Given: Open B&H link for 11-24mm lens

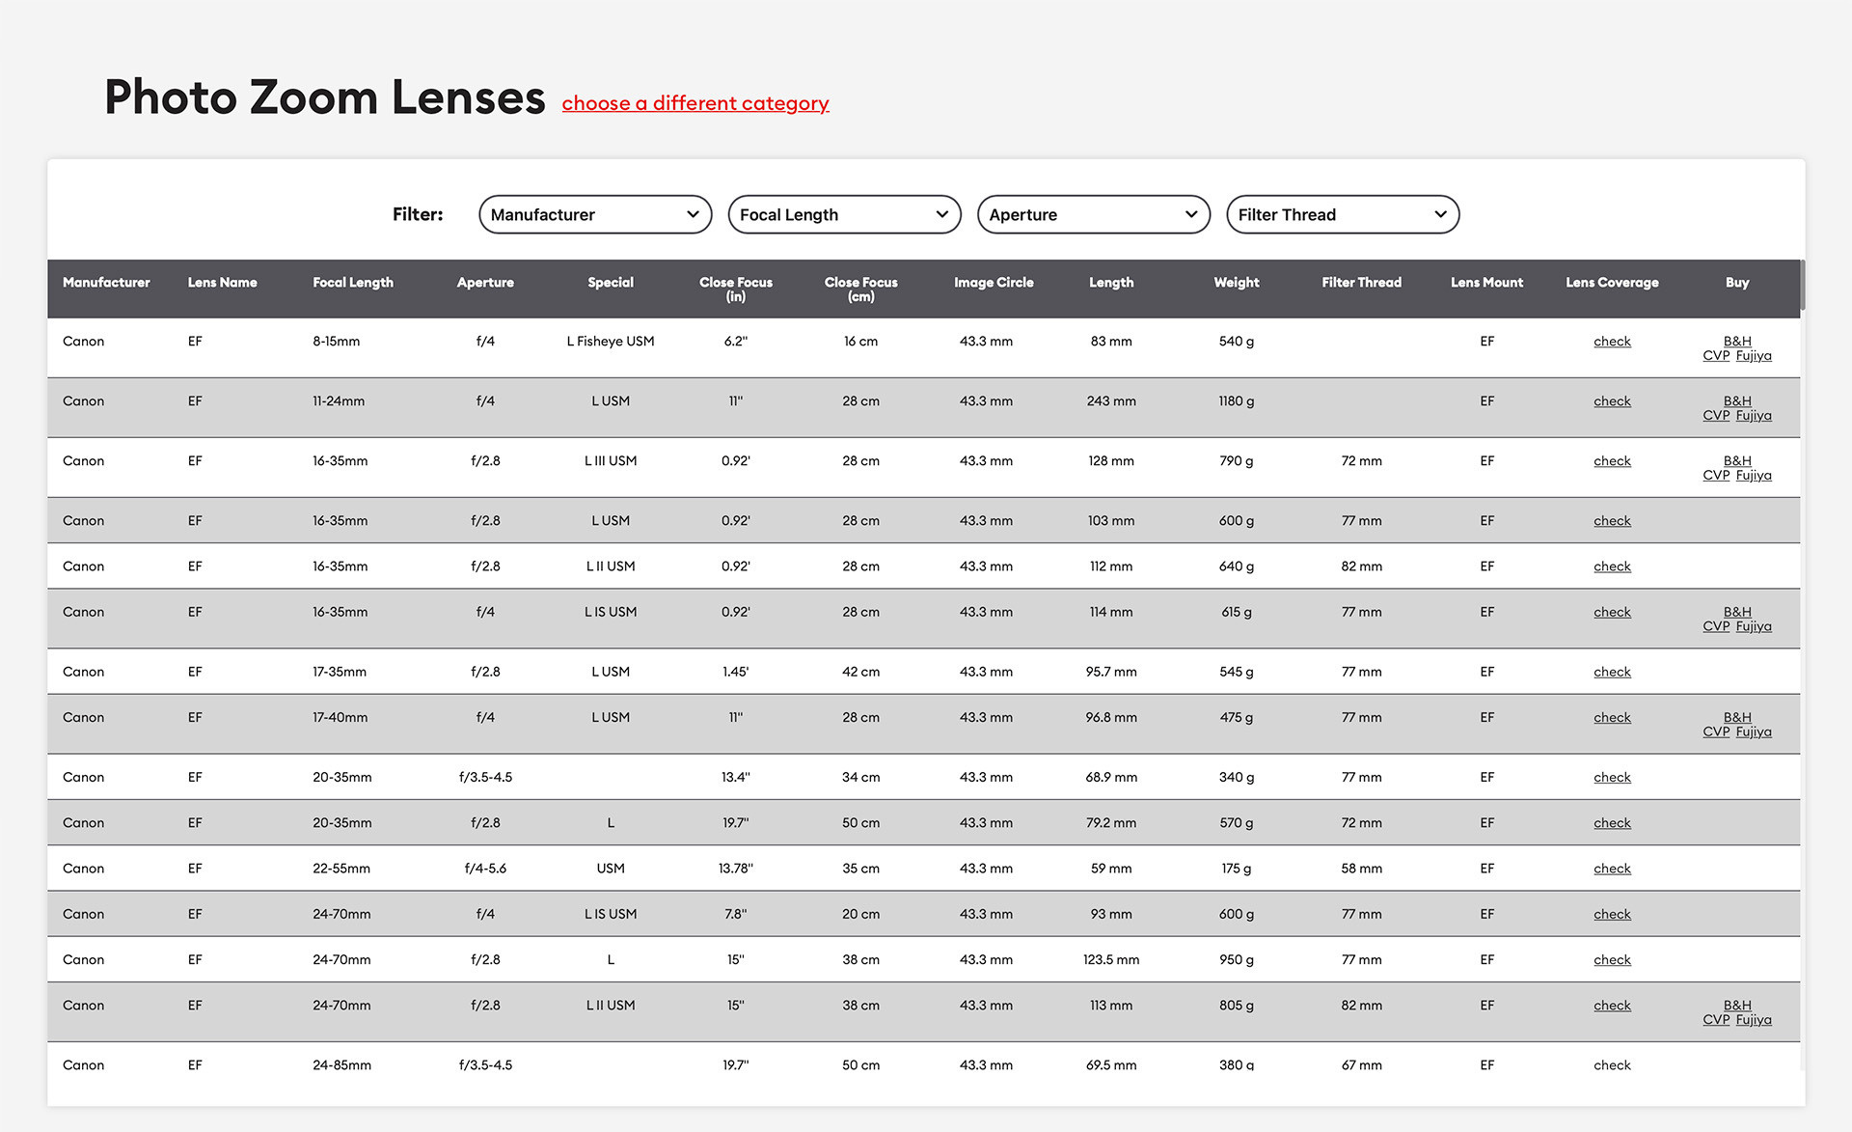Looking at the screenshot, I should coord(1736,400).
